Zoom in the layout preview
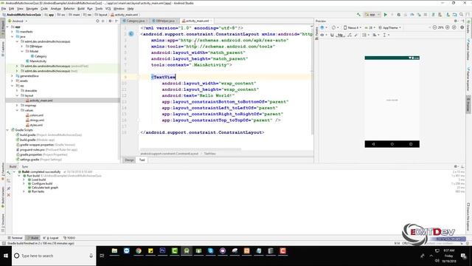Screen dimensions: 472x266 [448, 27]
